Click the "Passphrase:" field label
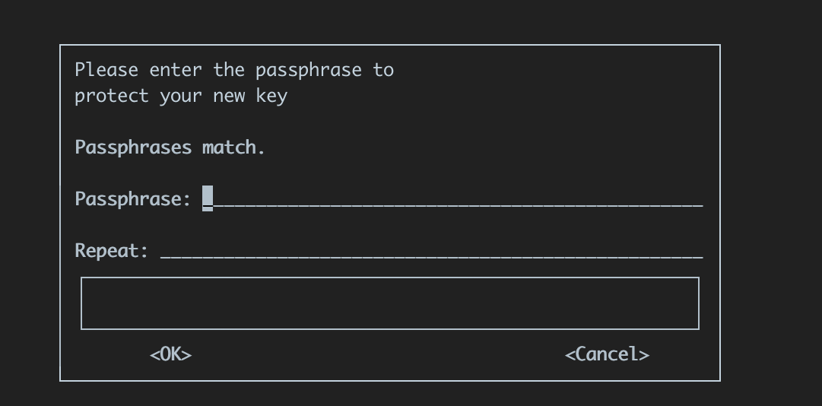 [133, 199]
